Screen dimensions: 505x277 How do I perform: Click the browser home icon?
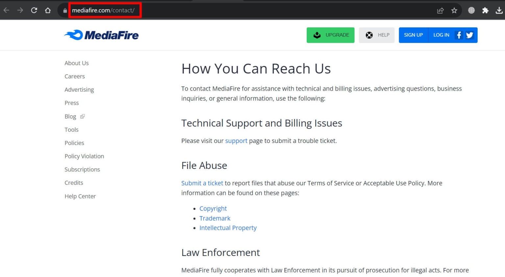pyautogui.click(x=48, y=10)
